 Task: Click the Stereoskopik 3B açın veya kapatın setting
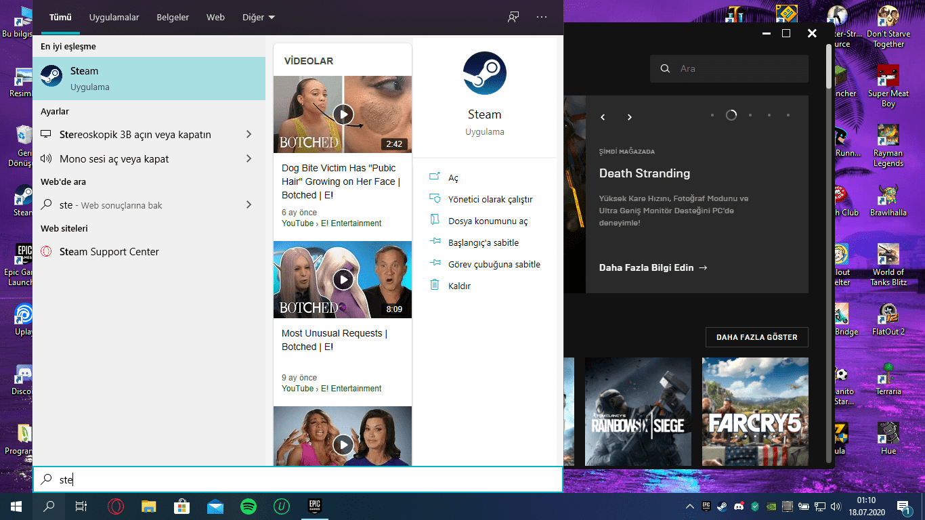coord(135,134)
